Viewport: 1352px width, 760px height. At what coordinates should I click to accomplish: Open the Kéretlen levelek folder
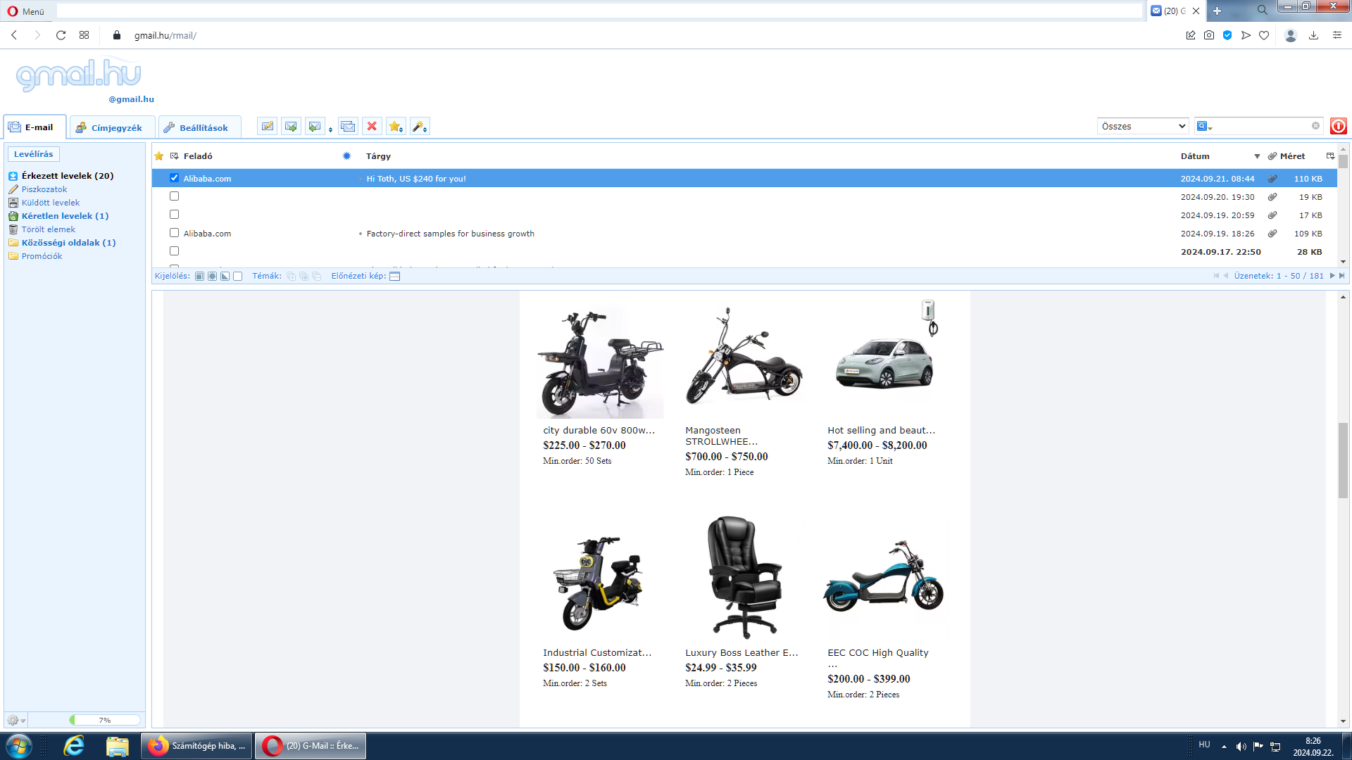tap(65, 216)
